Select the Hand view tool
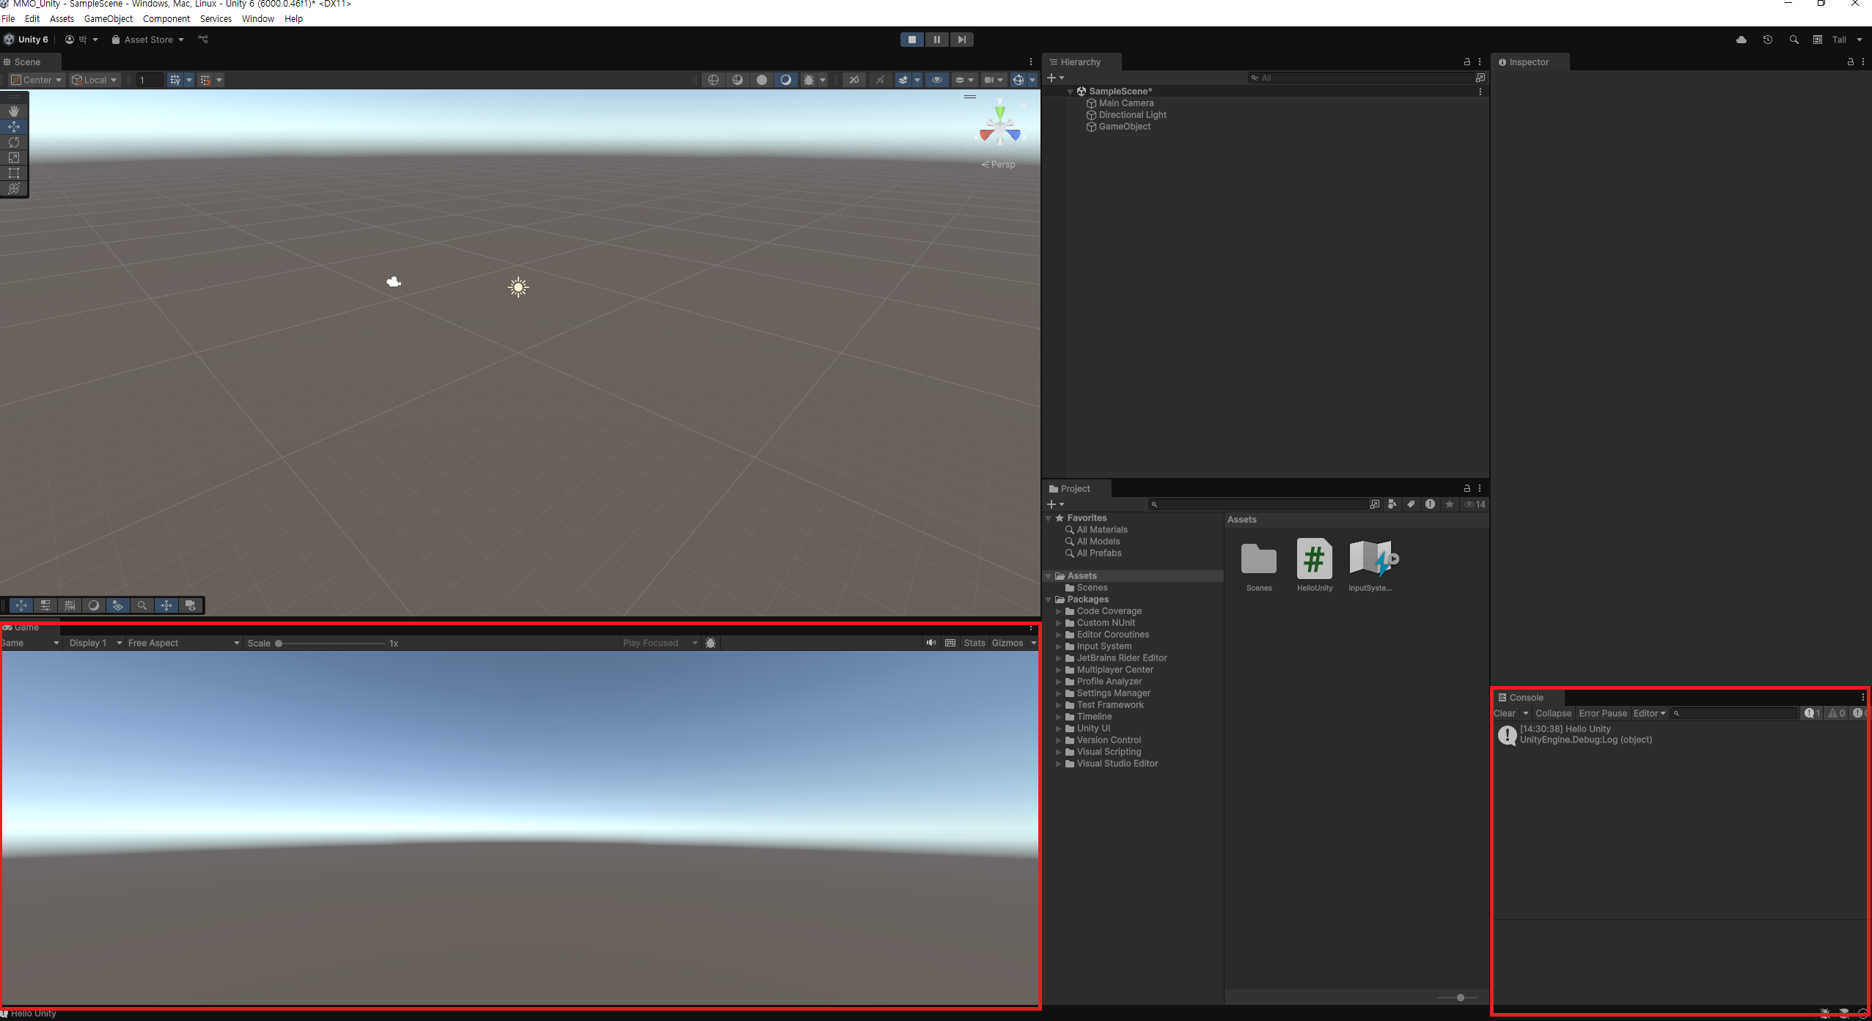This screenshot has height=1021, width=1872. point(14,111)
